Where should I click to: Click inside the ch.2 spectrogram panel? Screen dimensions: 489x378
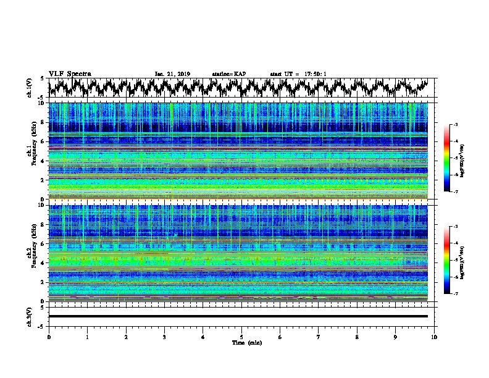(x=238, y=253)
